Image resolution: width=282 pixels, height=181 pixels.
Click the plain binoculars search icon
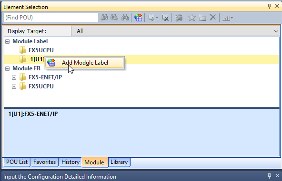tap(125, 18)
